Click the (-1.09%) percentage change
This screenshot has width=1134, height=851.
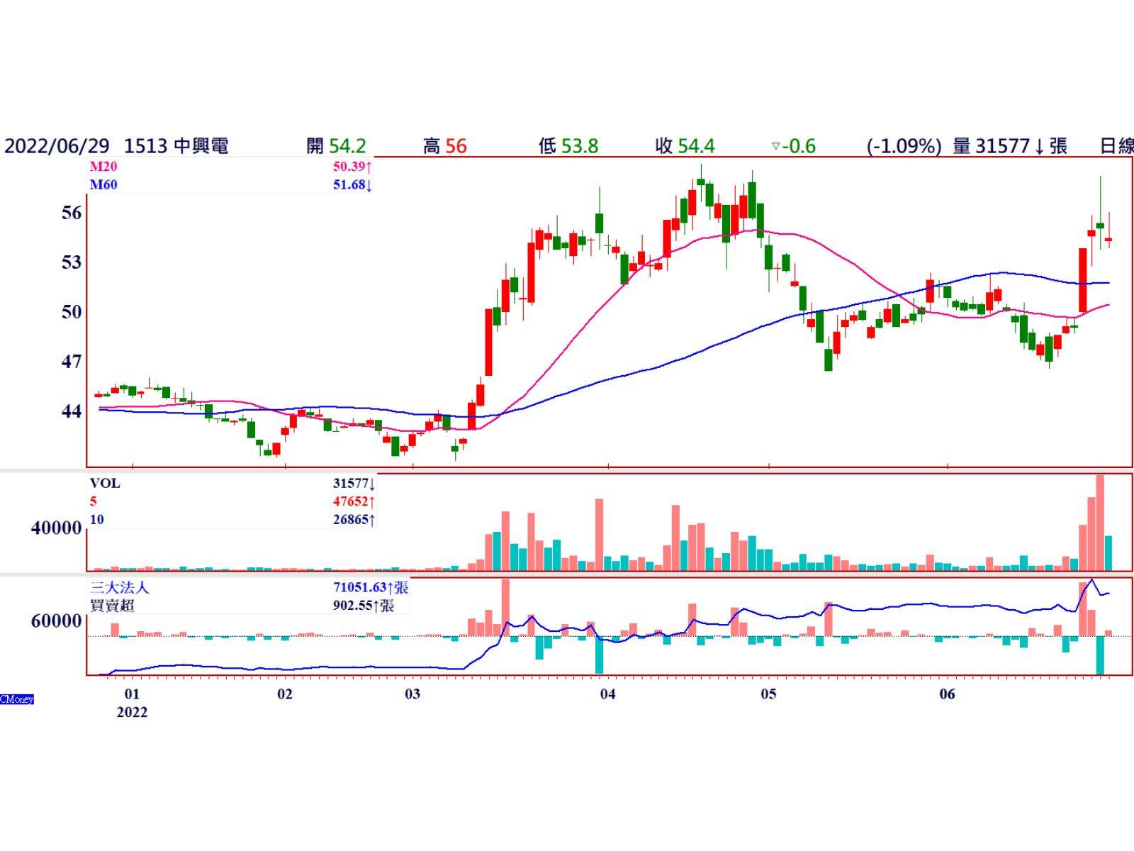pos(904,146)
